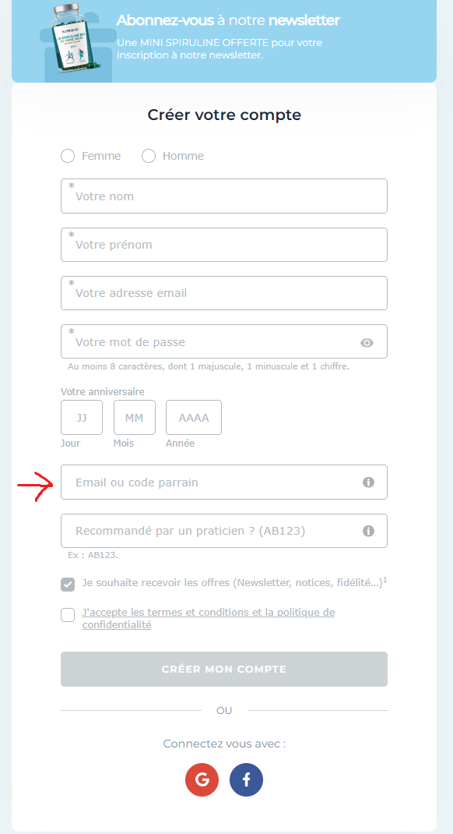453x834 pixels.
Task: Click the MM month birthday field
Action: pyautogui.click(x=135, y=418)
